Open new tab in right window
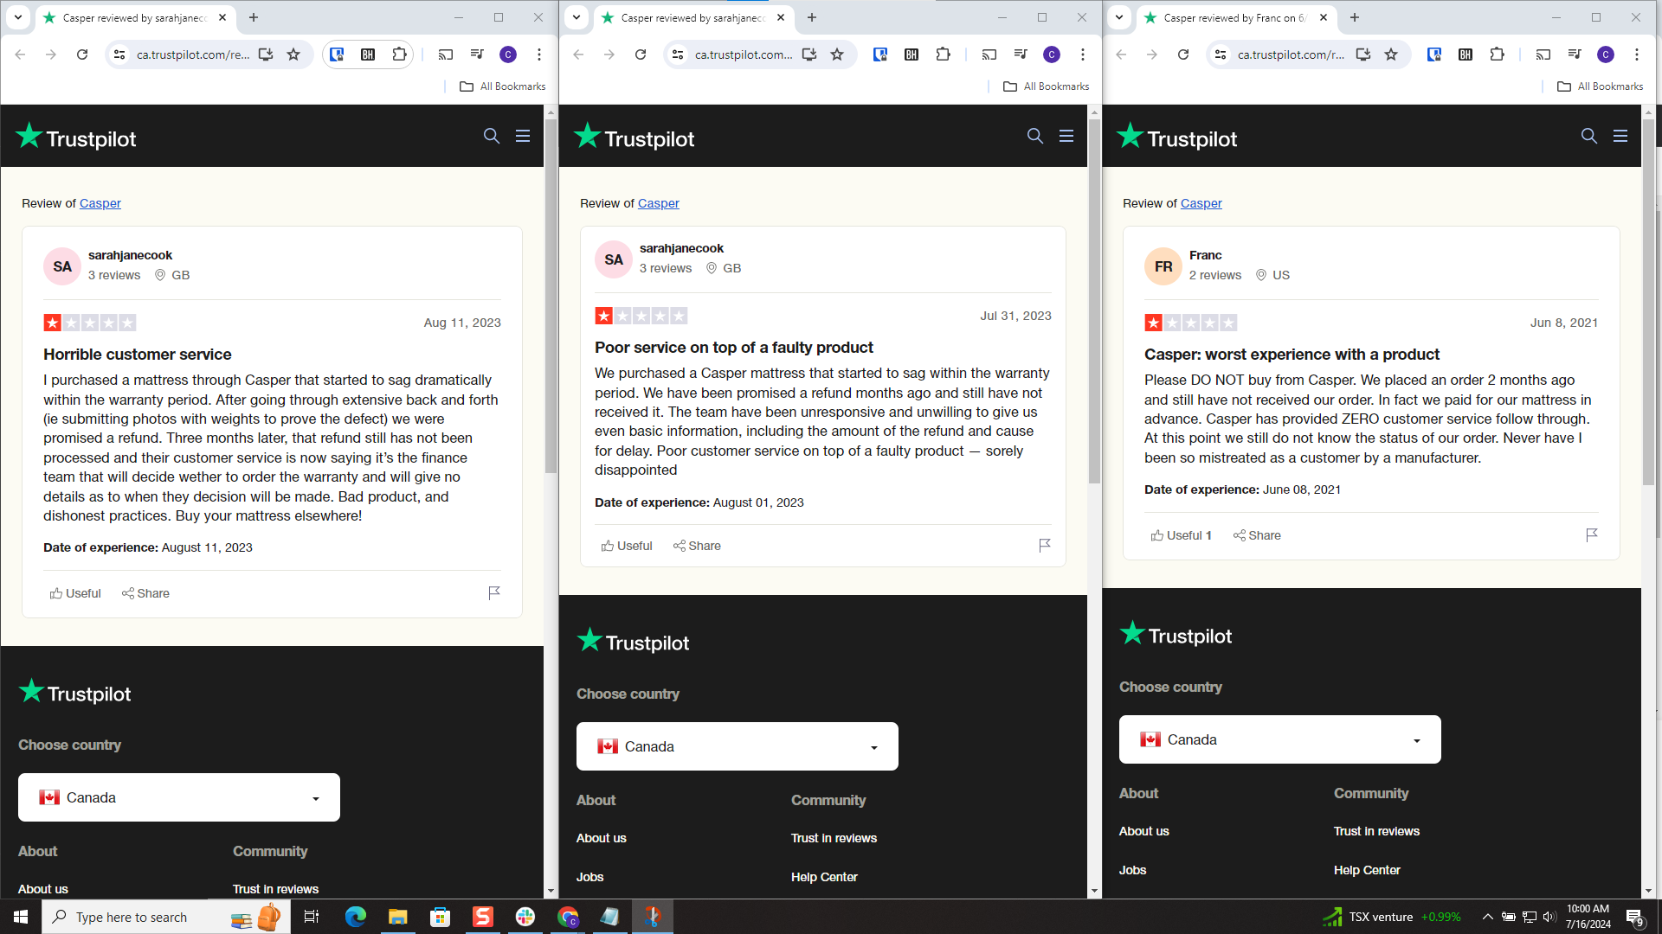Viewport: 1662px width, 934px height. tap(1355, 17)
